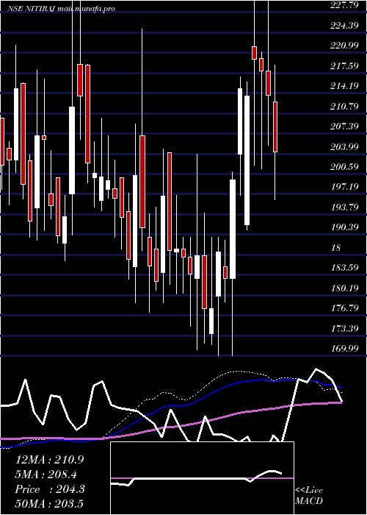Click the <<Live MACD label

tap(309, 496)
